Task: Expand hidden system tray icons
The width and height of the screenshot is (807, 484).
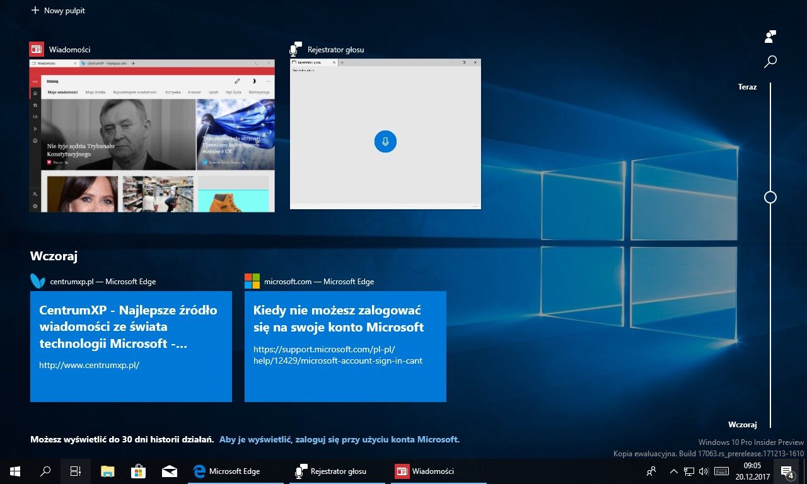Action: [673, 471]
